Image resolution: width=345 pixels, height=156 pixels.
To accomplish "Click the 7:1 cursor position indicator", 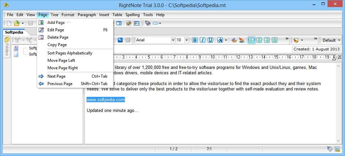I will tap(209, 149).
